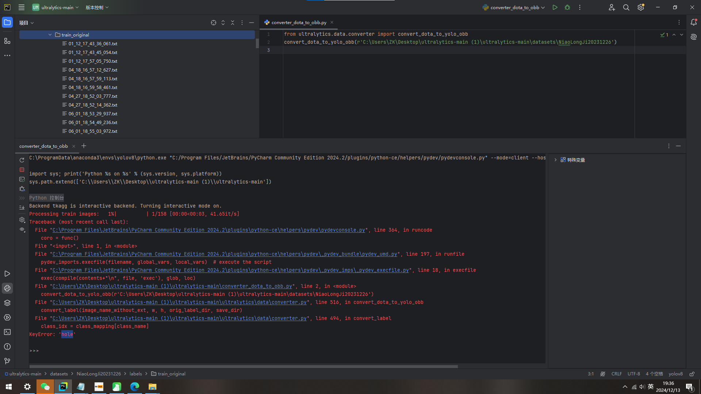The width and height of the screenshot is (701, 394).
Task: Click the Debug bug icon
Action: [567, 7]
